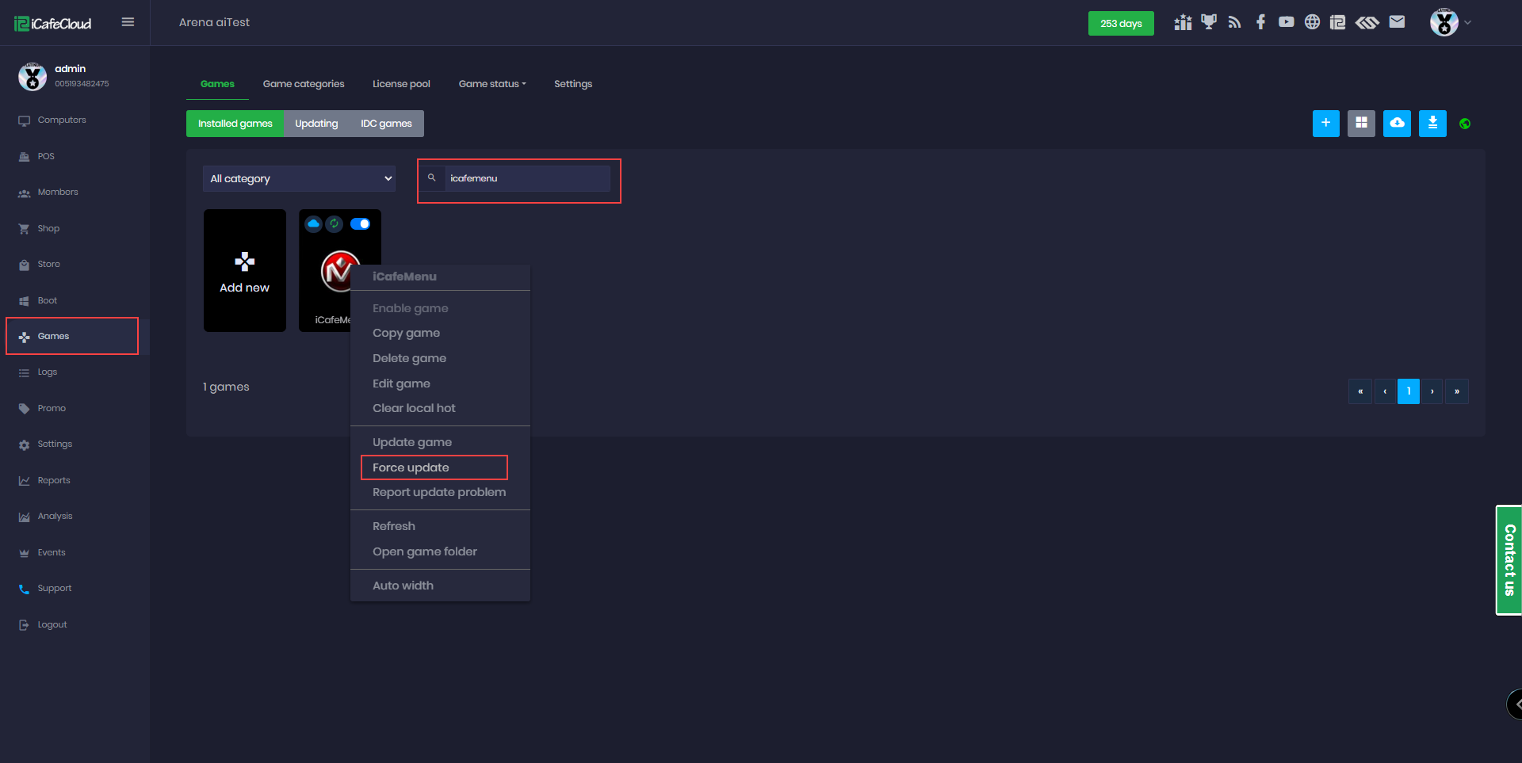The width and height of the screenshot is (1522, 763).
Task: Switch to grid view icon
Action: 1361,124
